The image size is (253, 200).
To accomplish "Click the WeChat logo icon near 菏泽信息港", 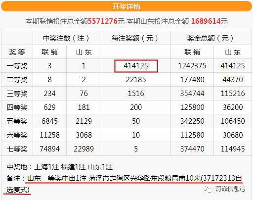I will pyautogui.click(x=208, y=189).
